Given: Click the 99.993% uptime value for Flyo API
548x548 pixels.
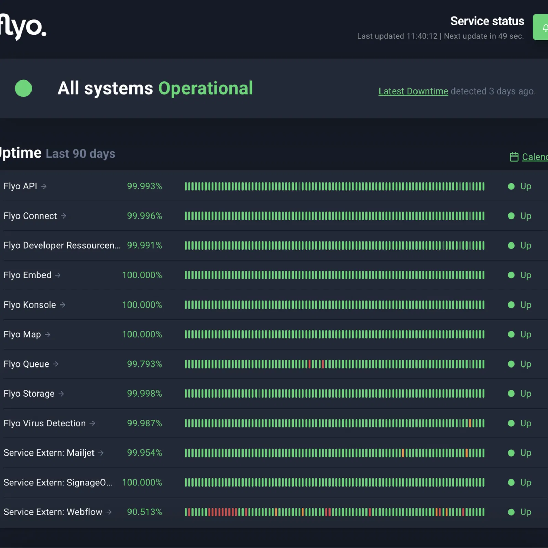Looking at the screenshot, I should pos(145,186).
